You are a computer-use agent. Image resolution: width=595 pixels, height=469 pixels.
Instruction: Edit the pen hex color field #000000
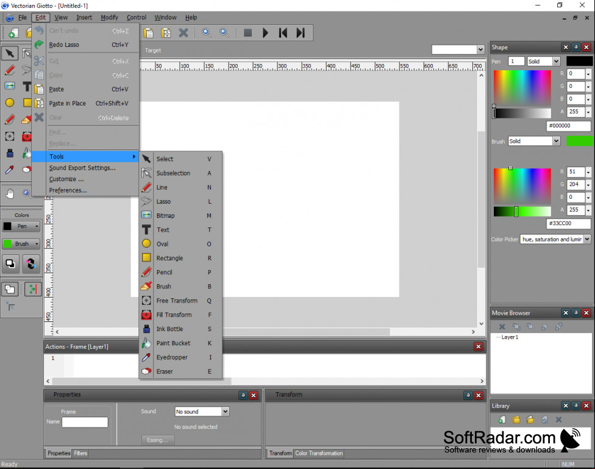568,126
